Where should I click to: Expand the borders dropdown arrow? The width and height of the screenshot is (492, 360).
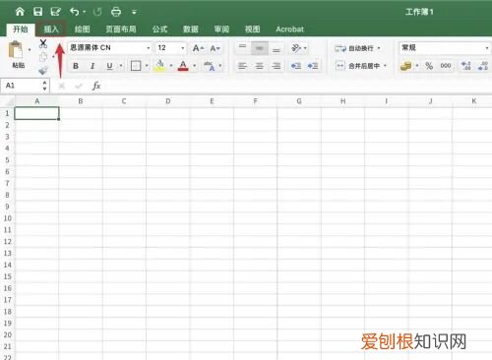coord(147,66)
